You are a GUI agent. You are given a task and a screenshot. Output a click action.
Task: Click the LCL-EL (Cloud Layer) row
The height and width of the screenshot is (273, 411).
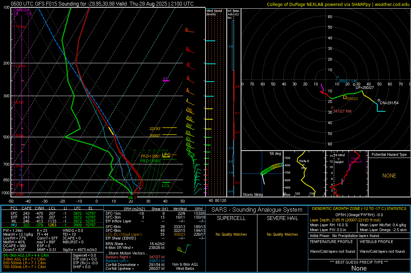(x=155, y=234)
